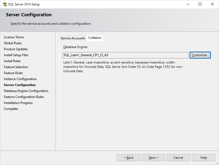Open Help for this setup page
Viewport: 219px width, 165px height.
tap(204, 158)
